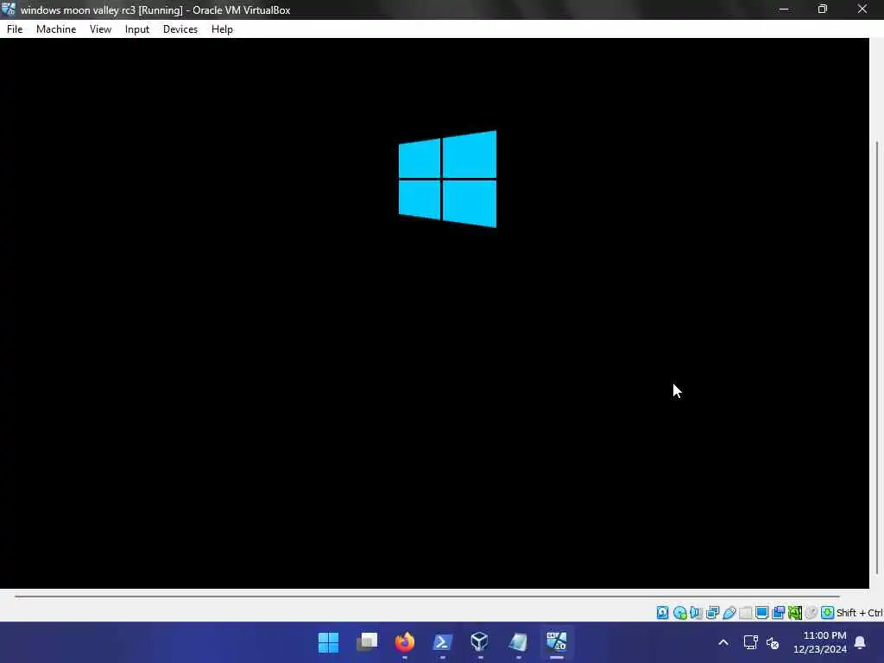The image size is (884, 663).
Task: Open the notification bell
Action: pos(861,642)
